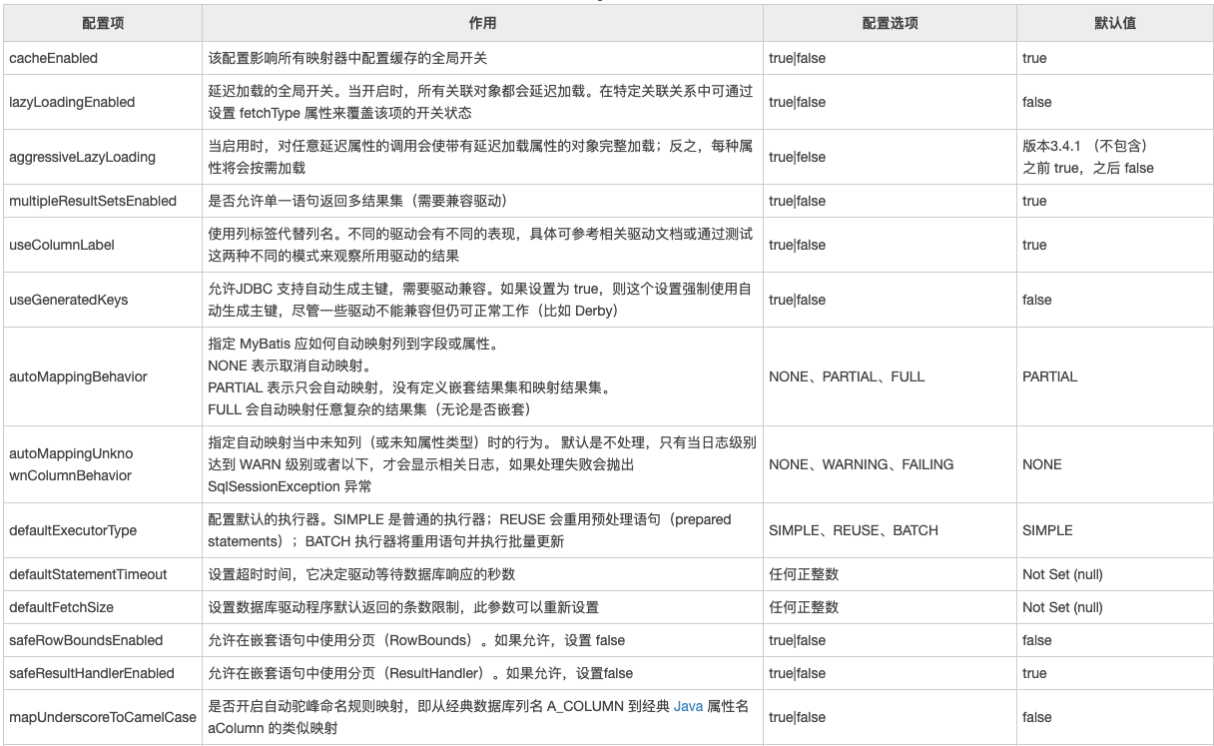The image size is (1214, 746).
Task: Click the description text of defaultExecutorType
Action: (x=469, y=530)
